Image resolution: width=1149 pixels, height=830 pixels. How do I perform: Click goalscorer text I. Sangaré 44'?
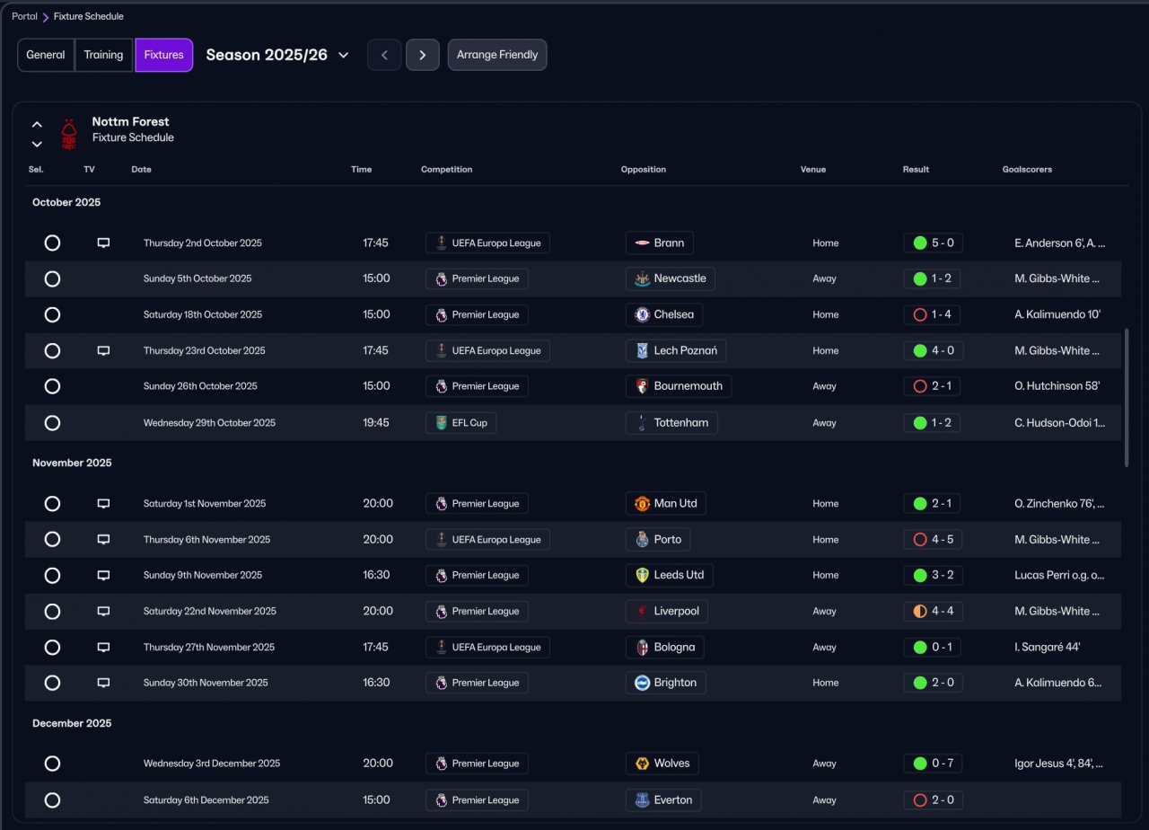pos(1049,647)
